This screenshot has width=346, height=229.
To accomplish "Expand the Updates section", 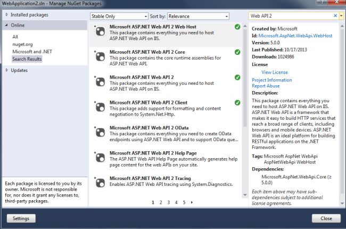I will (x=7, y=70).
